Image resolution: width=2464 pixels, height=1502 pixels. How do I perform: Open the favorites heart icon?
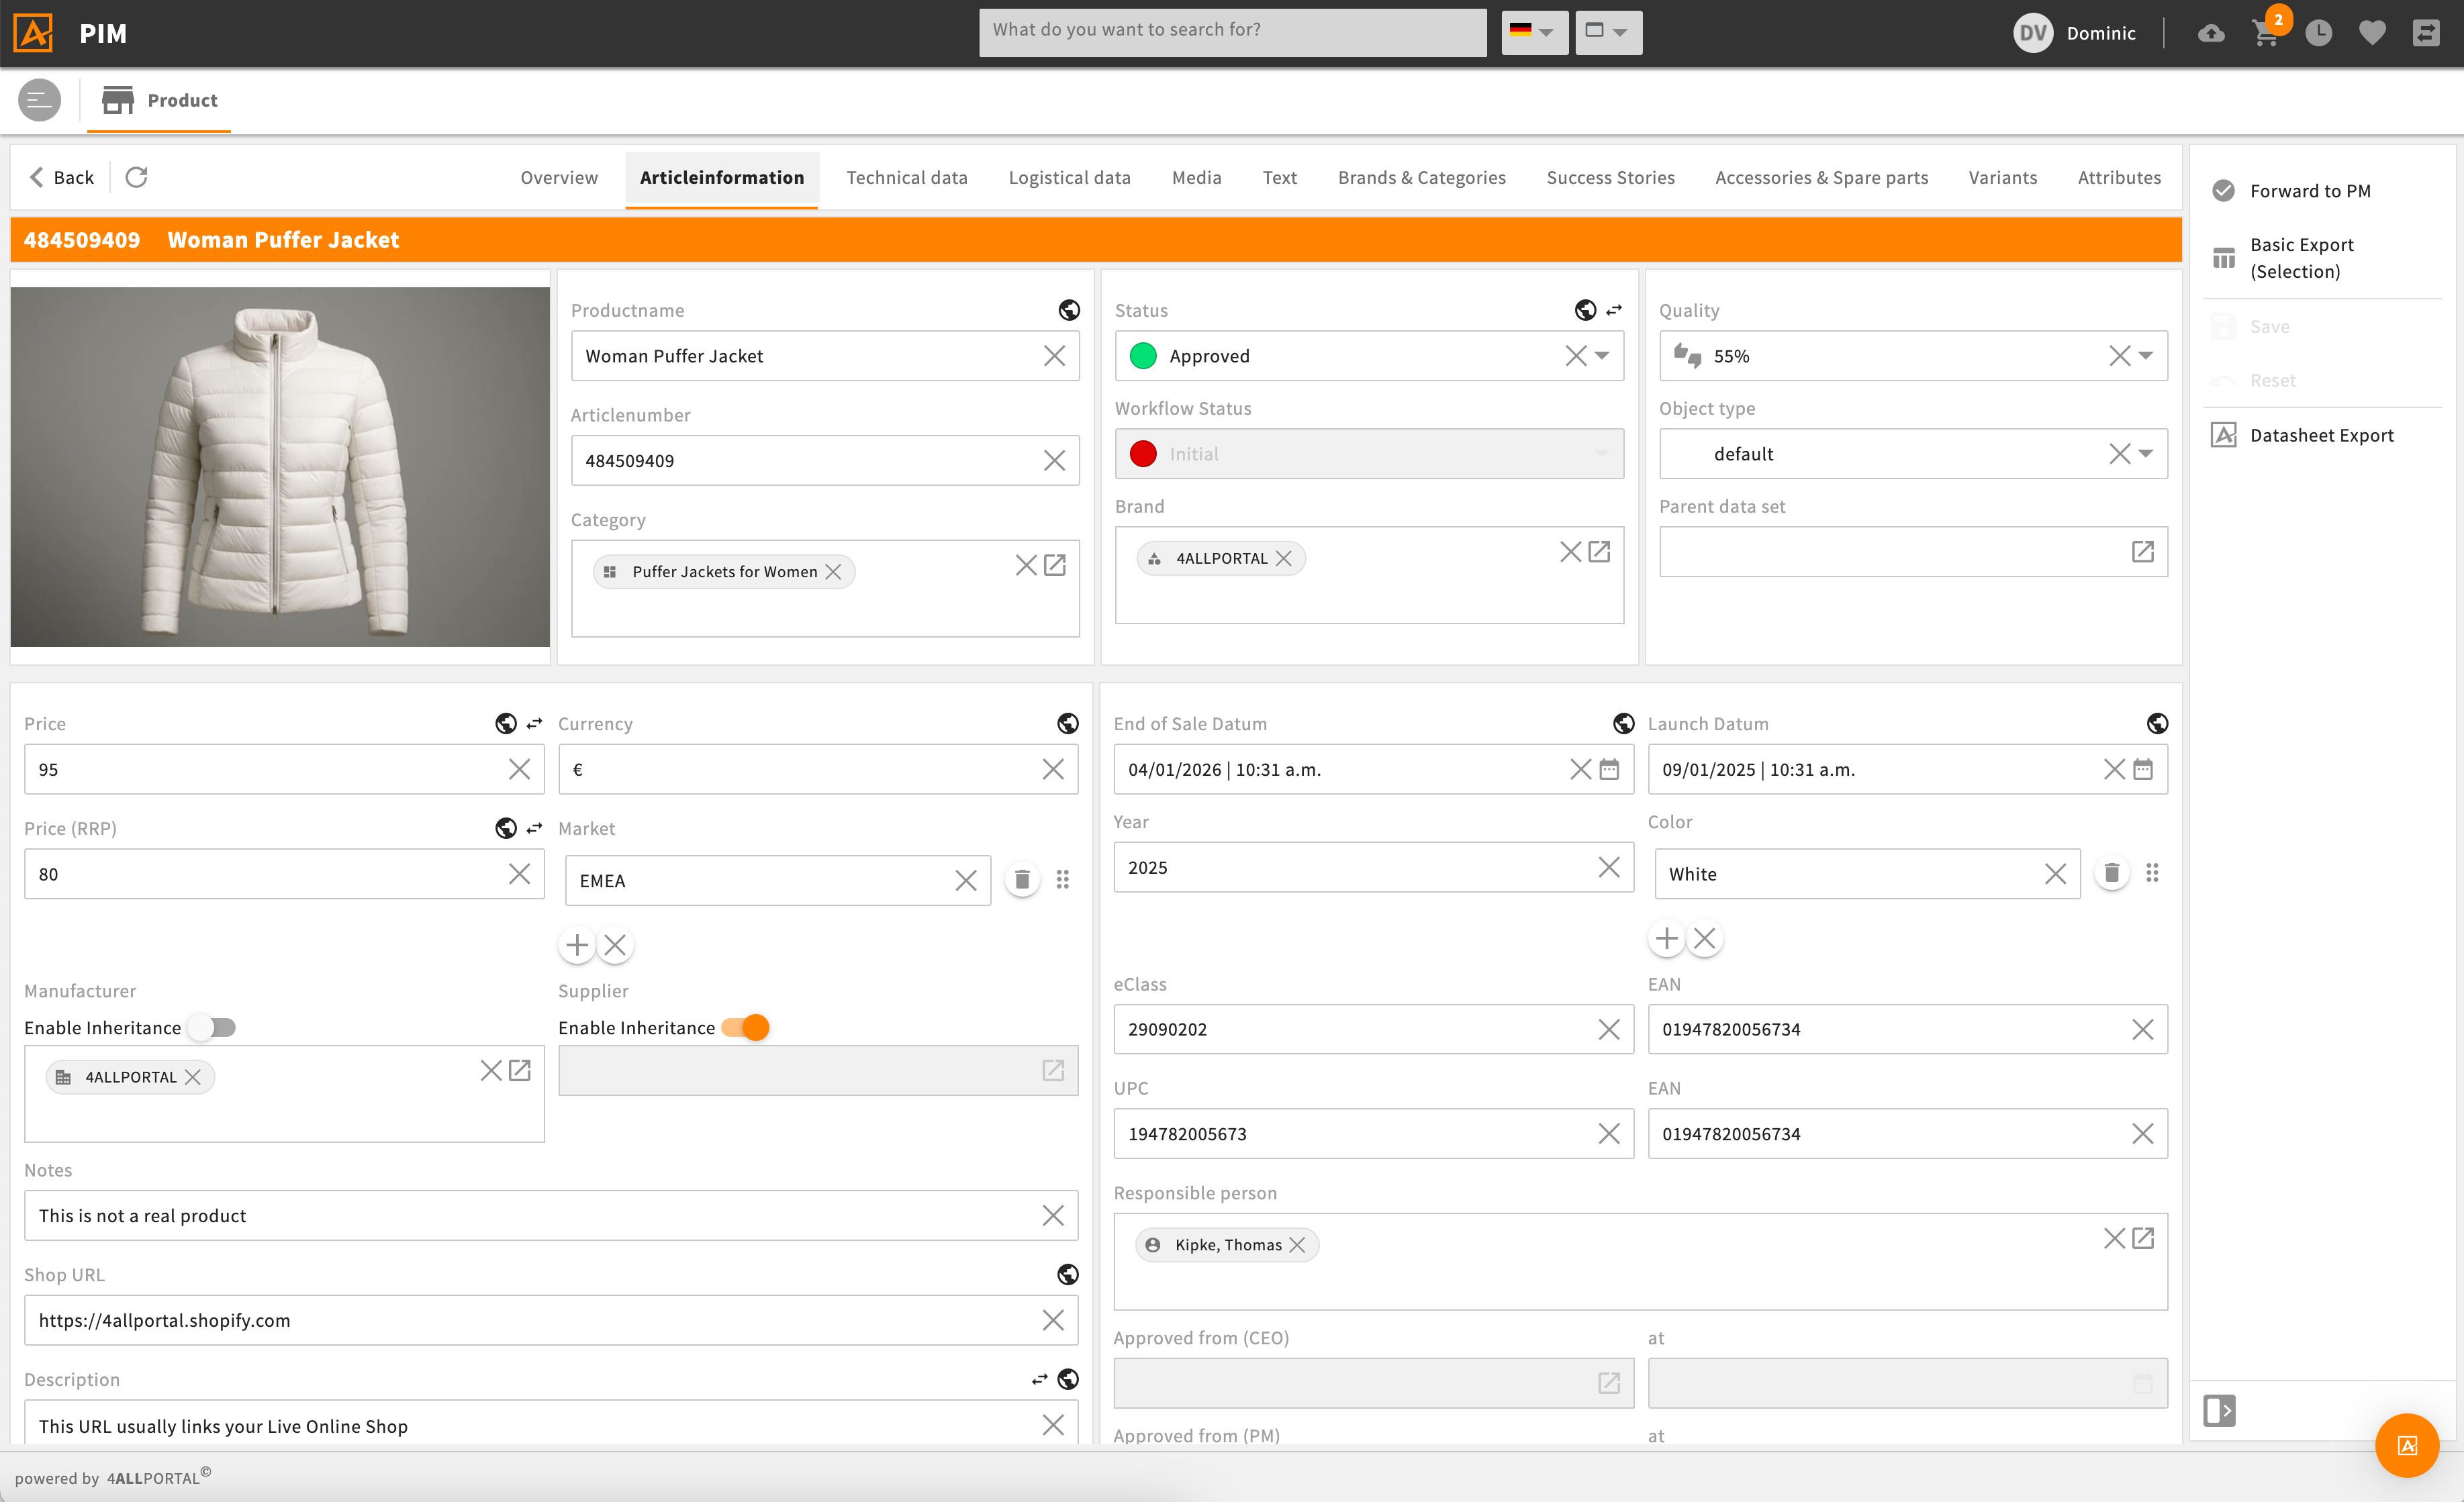2372,34
